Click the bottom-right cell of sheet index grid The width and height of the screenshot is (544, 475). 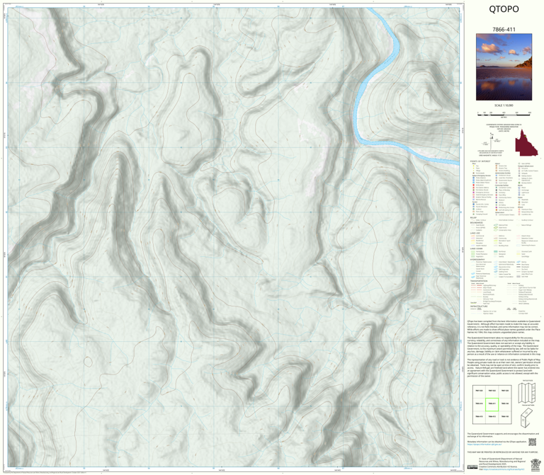505,417
